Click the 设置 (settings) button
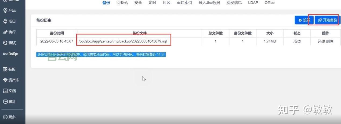Screen dimensions: 341x124 (304, 20)
